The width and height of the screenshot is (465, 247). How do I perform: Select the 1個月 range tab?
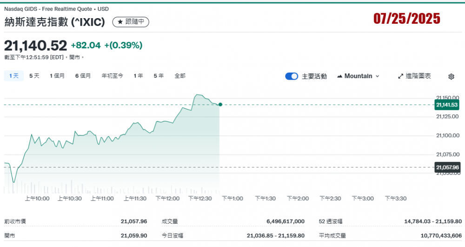click(x=57, y=76)
